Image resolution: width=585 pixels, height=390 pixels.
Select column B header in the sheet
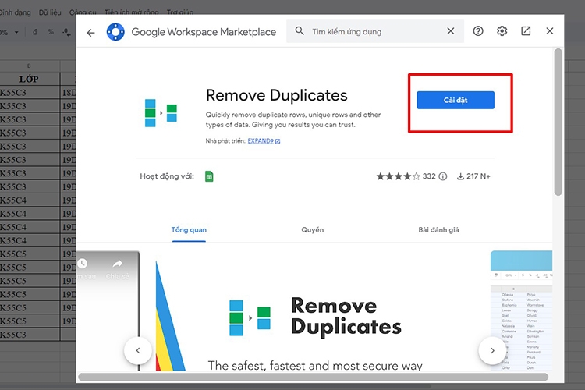[29, 66]
